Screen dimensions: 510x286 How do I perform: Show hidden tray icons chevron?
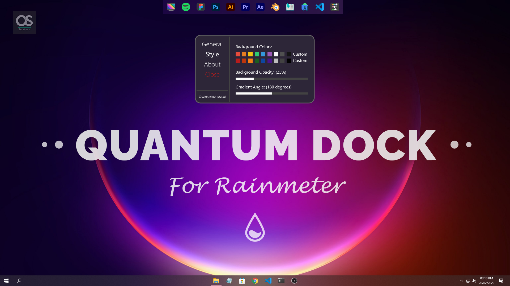click(461, 281)
